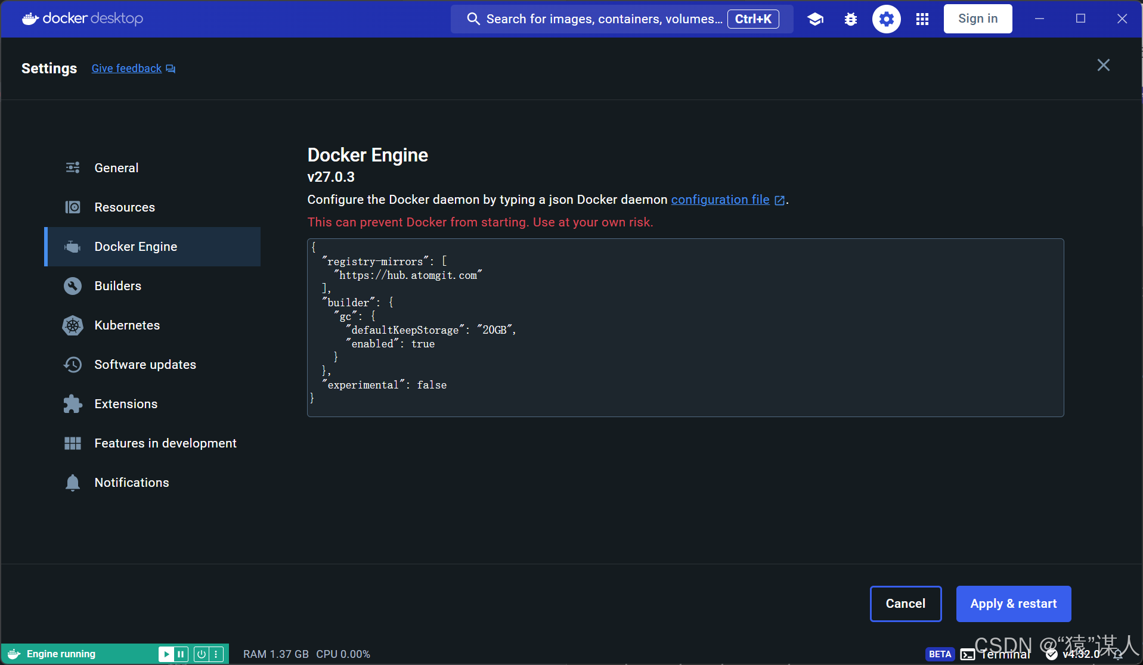Click the RAM 1.37 GB usage readout
The image size is (1143, 665).
coord(276,654)
